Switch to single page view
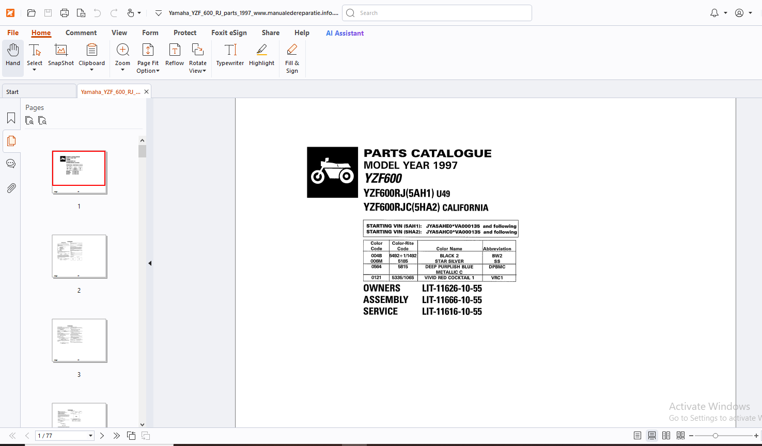This screenshot has width=762, height=446. coord(637,436)
